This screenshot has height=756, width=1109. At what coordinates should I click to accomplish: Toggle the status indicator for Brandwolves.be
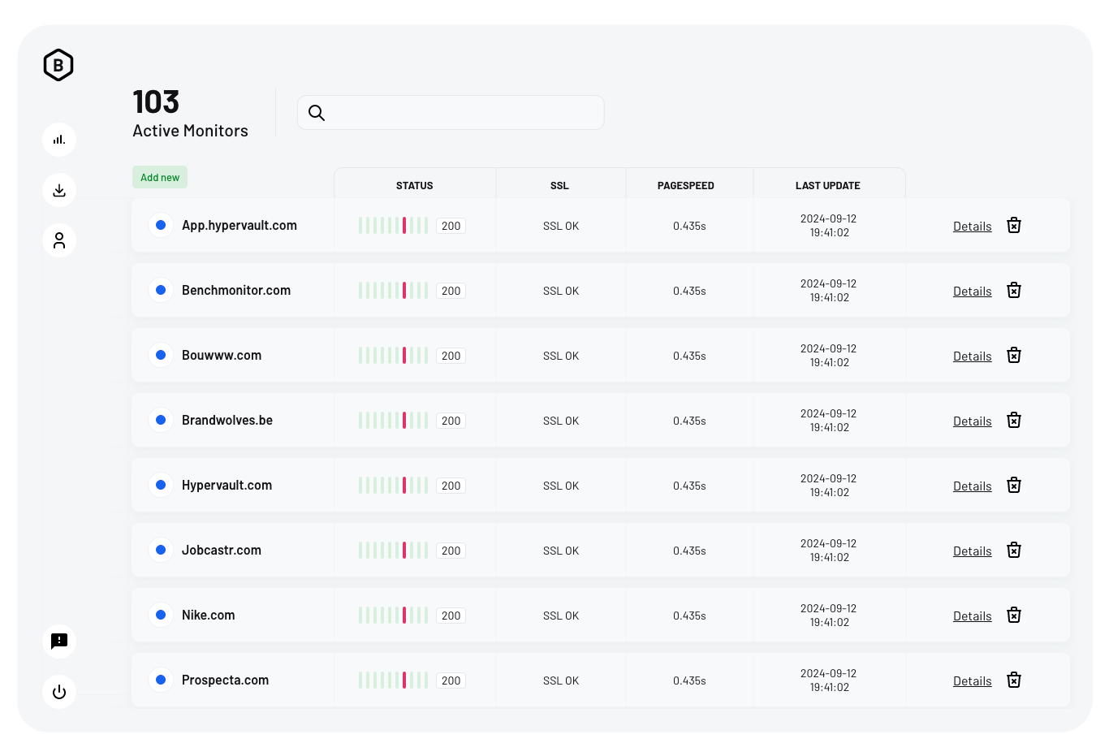(x=161, y=420)
